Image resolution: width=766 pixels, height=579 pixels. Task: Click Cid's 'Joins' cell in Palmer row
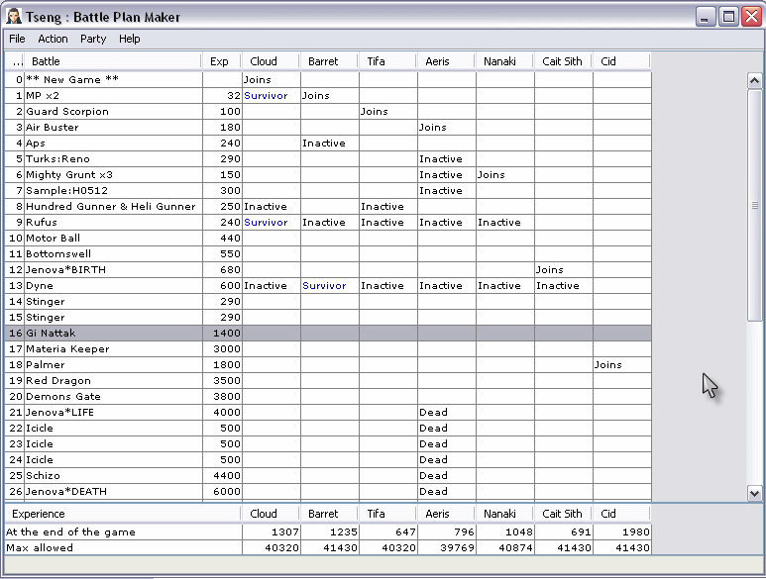click(x=622, y=365)
